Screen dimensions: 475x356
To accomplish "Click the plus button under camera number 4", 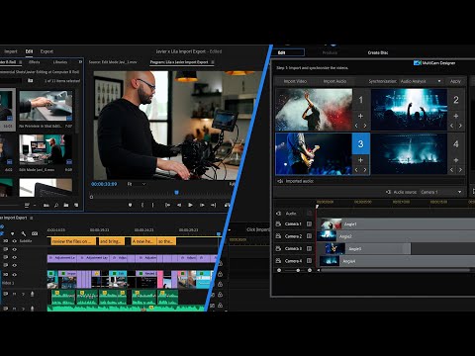I will (456, 160).
